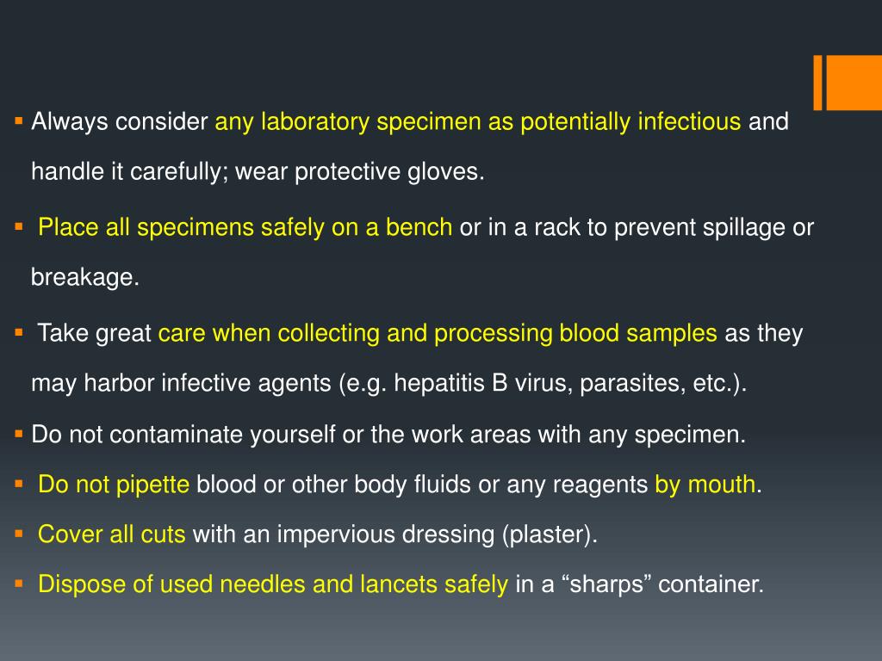Click the bullet before 'Dispose of used needles'

coord(19,584)
